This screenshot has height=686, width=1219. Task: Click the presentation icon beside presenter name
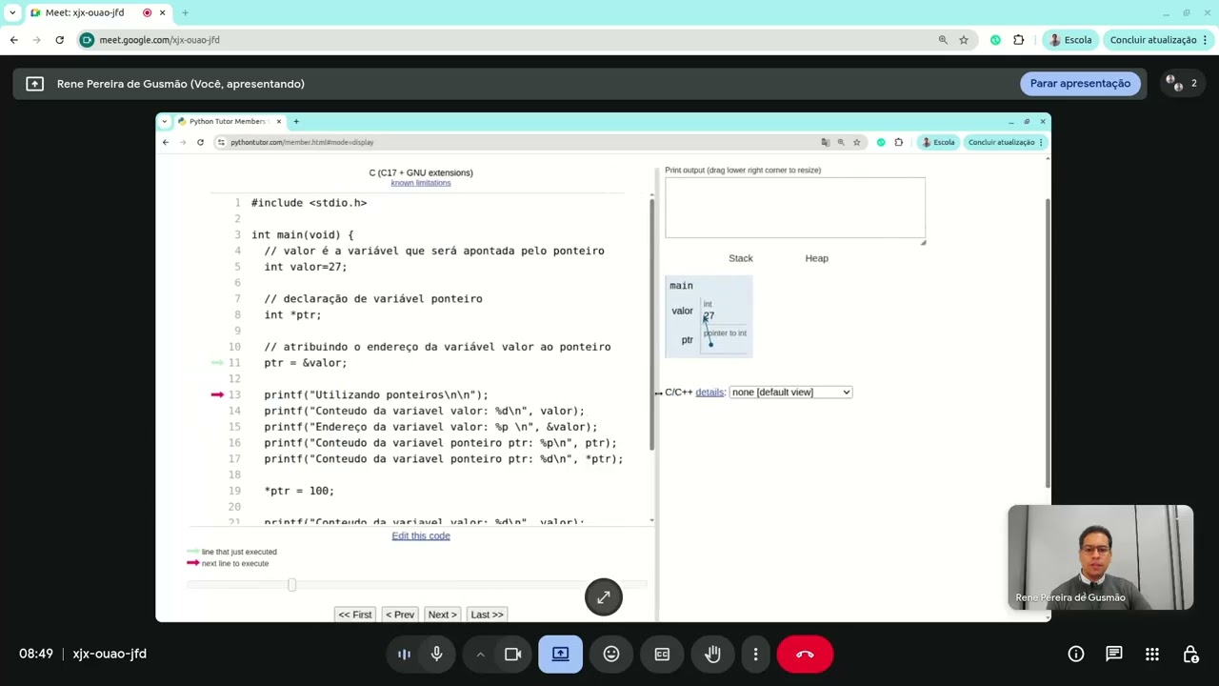pos(34,84)
